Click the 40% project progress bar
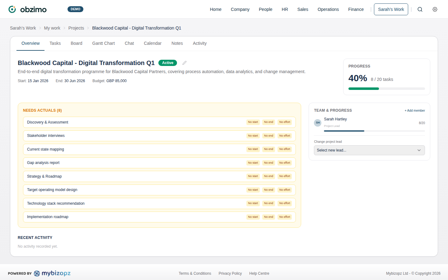This screenshot has width=448, height=280. [387, 89]
